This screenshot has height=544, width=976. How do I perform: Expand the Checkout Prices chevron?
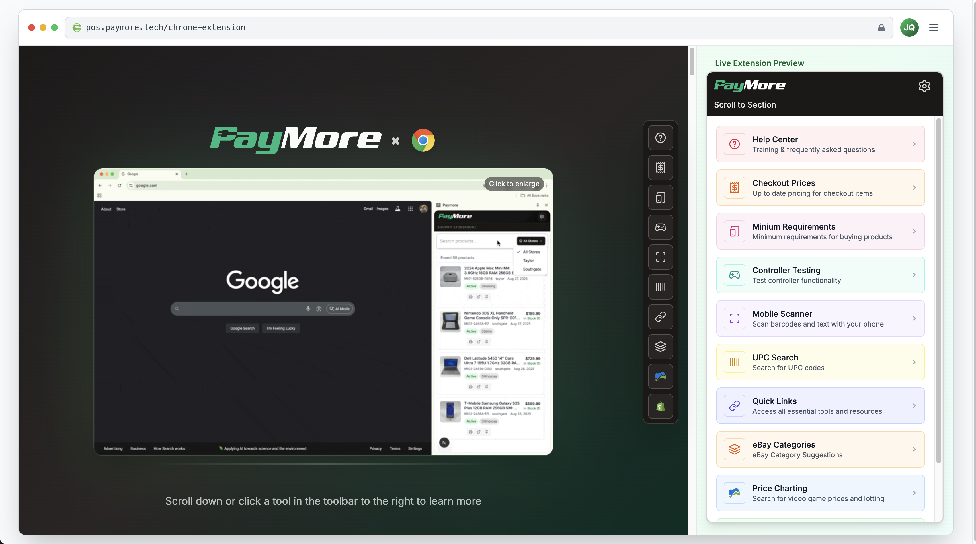[914, 188]
